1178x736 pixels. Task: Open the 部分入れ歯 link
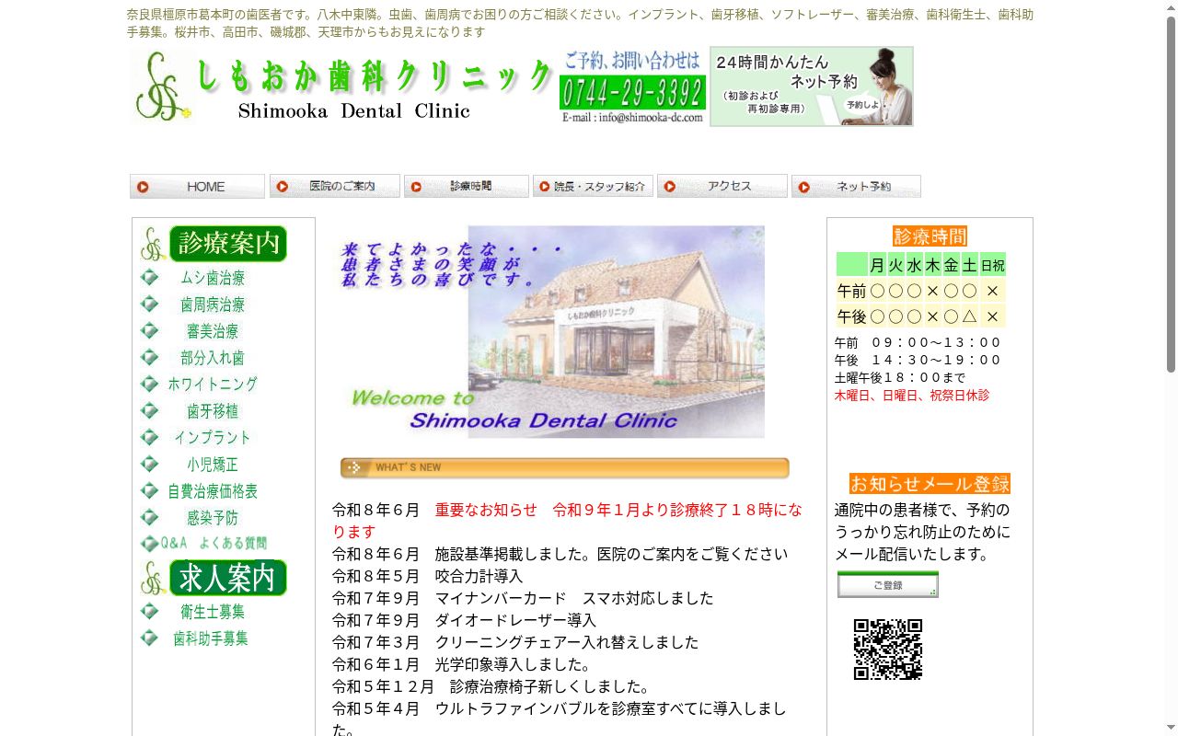tap(213, 358)
